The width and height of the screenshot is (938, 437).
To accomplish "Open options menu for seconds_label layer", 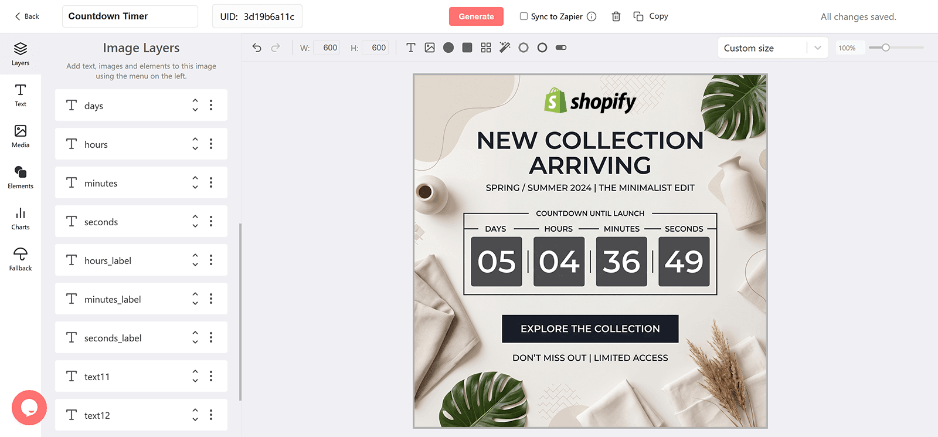I will pyautogui.click(x=211, y=337).
